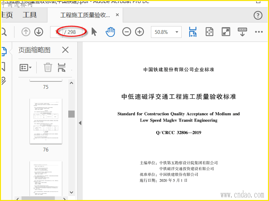The image size is (269, 201).
Task: Click the fit width scrolling icon
Action: coord(193,32)
